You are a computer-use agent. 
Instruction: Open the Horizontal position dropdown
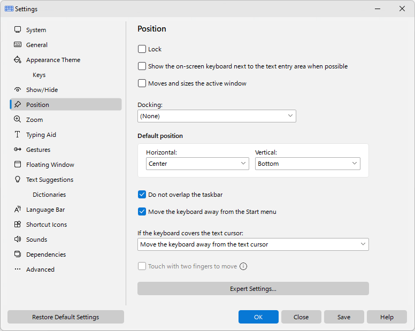tap(197, 164)
